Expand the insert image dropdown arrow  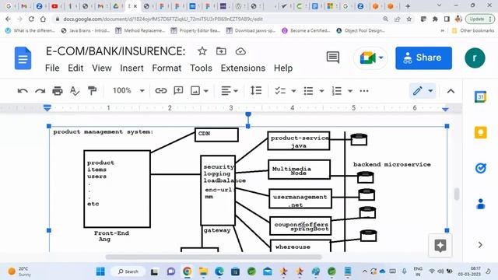(205, 91)
